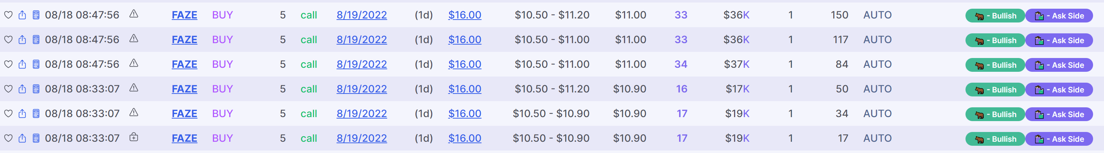This screenshot has height=153, width=1104.
Task: Open calculator for the size 84 trade
Action: point(36,64)
